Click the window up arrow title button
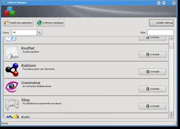 [164, 3]
